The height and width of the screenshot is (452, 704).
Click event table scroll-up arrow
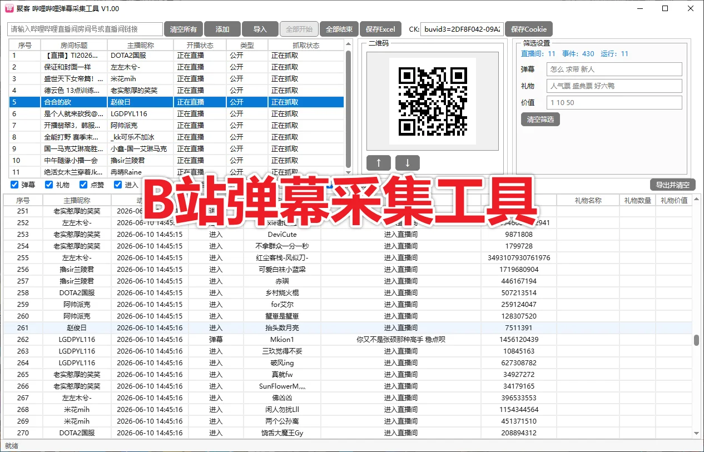click(x=696, y=199)
